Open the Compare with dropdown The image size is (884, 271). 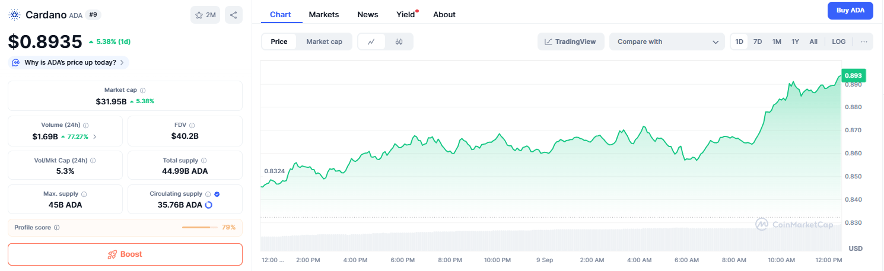coord(667,42)
